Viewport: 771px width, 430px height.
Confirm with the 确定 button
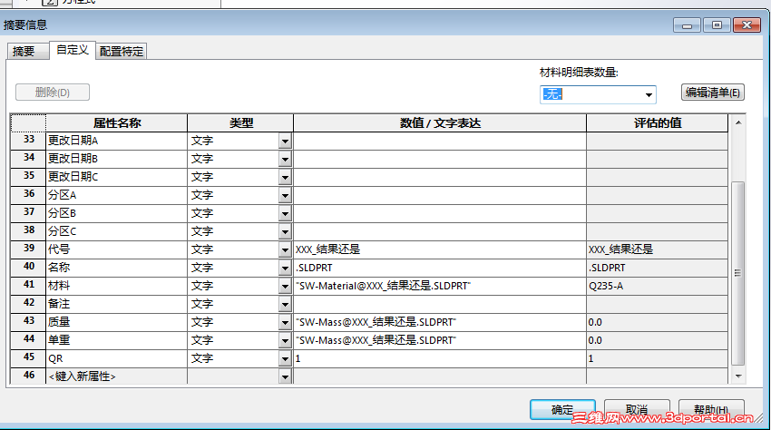click(562, 409)
